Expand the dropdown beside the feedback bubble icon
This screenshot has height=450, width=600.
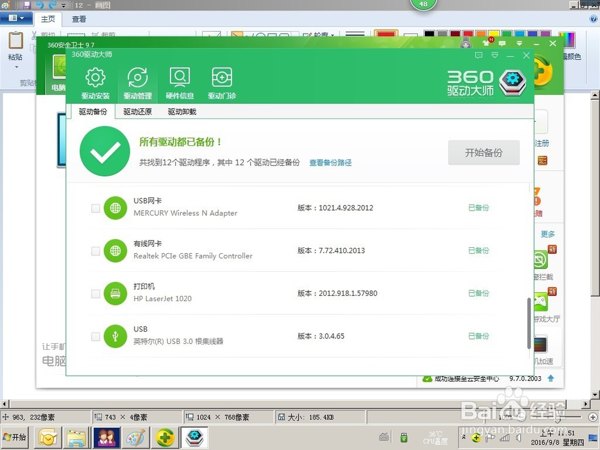(x=493, y=55)
